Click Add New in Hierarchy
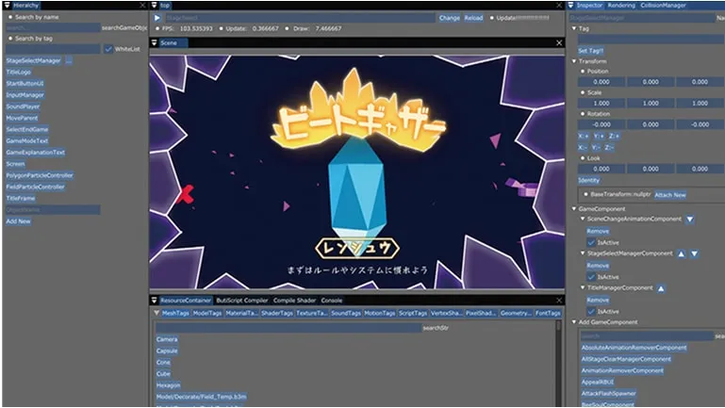Image resolution: width=725 pixels, height=408 pixels. click(19, 221)
